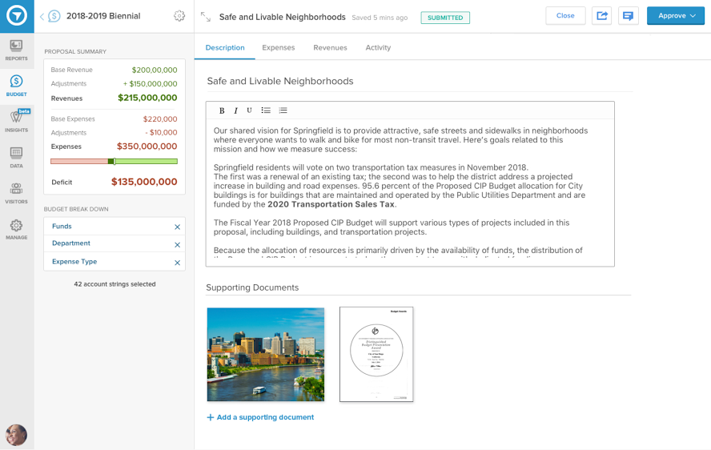Screen dimensions: 711x450
Task: Click the dollar budget icon beside 2018-2019 Biennial
Action: [x=54, y=16]
